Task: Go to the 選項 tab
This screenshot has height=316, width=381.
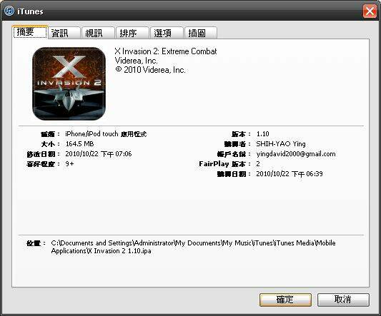Action: 167,33
